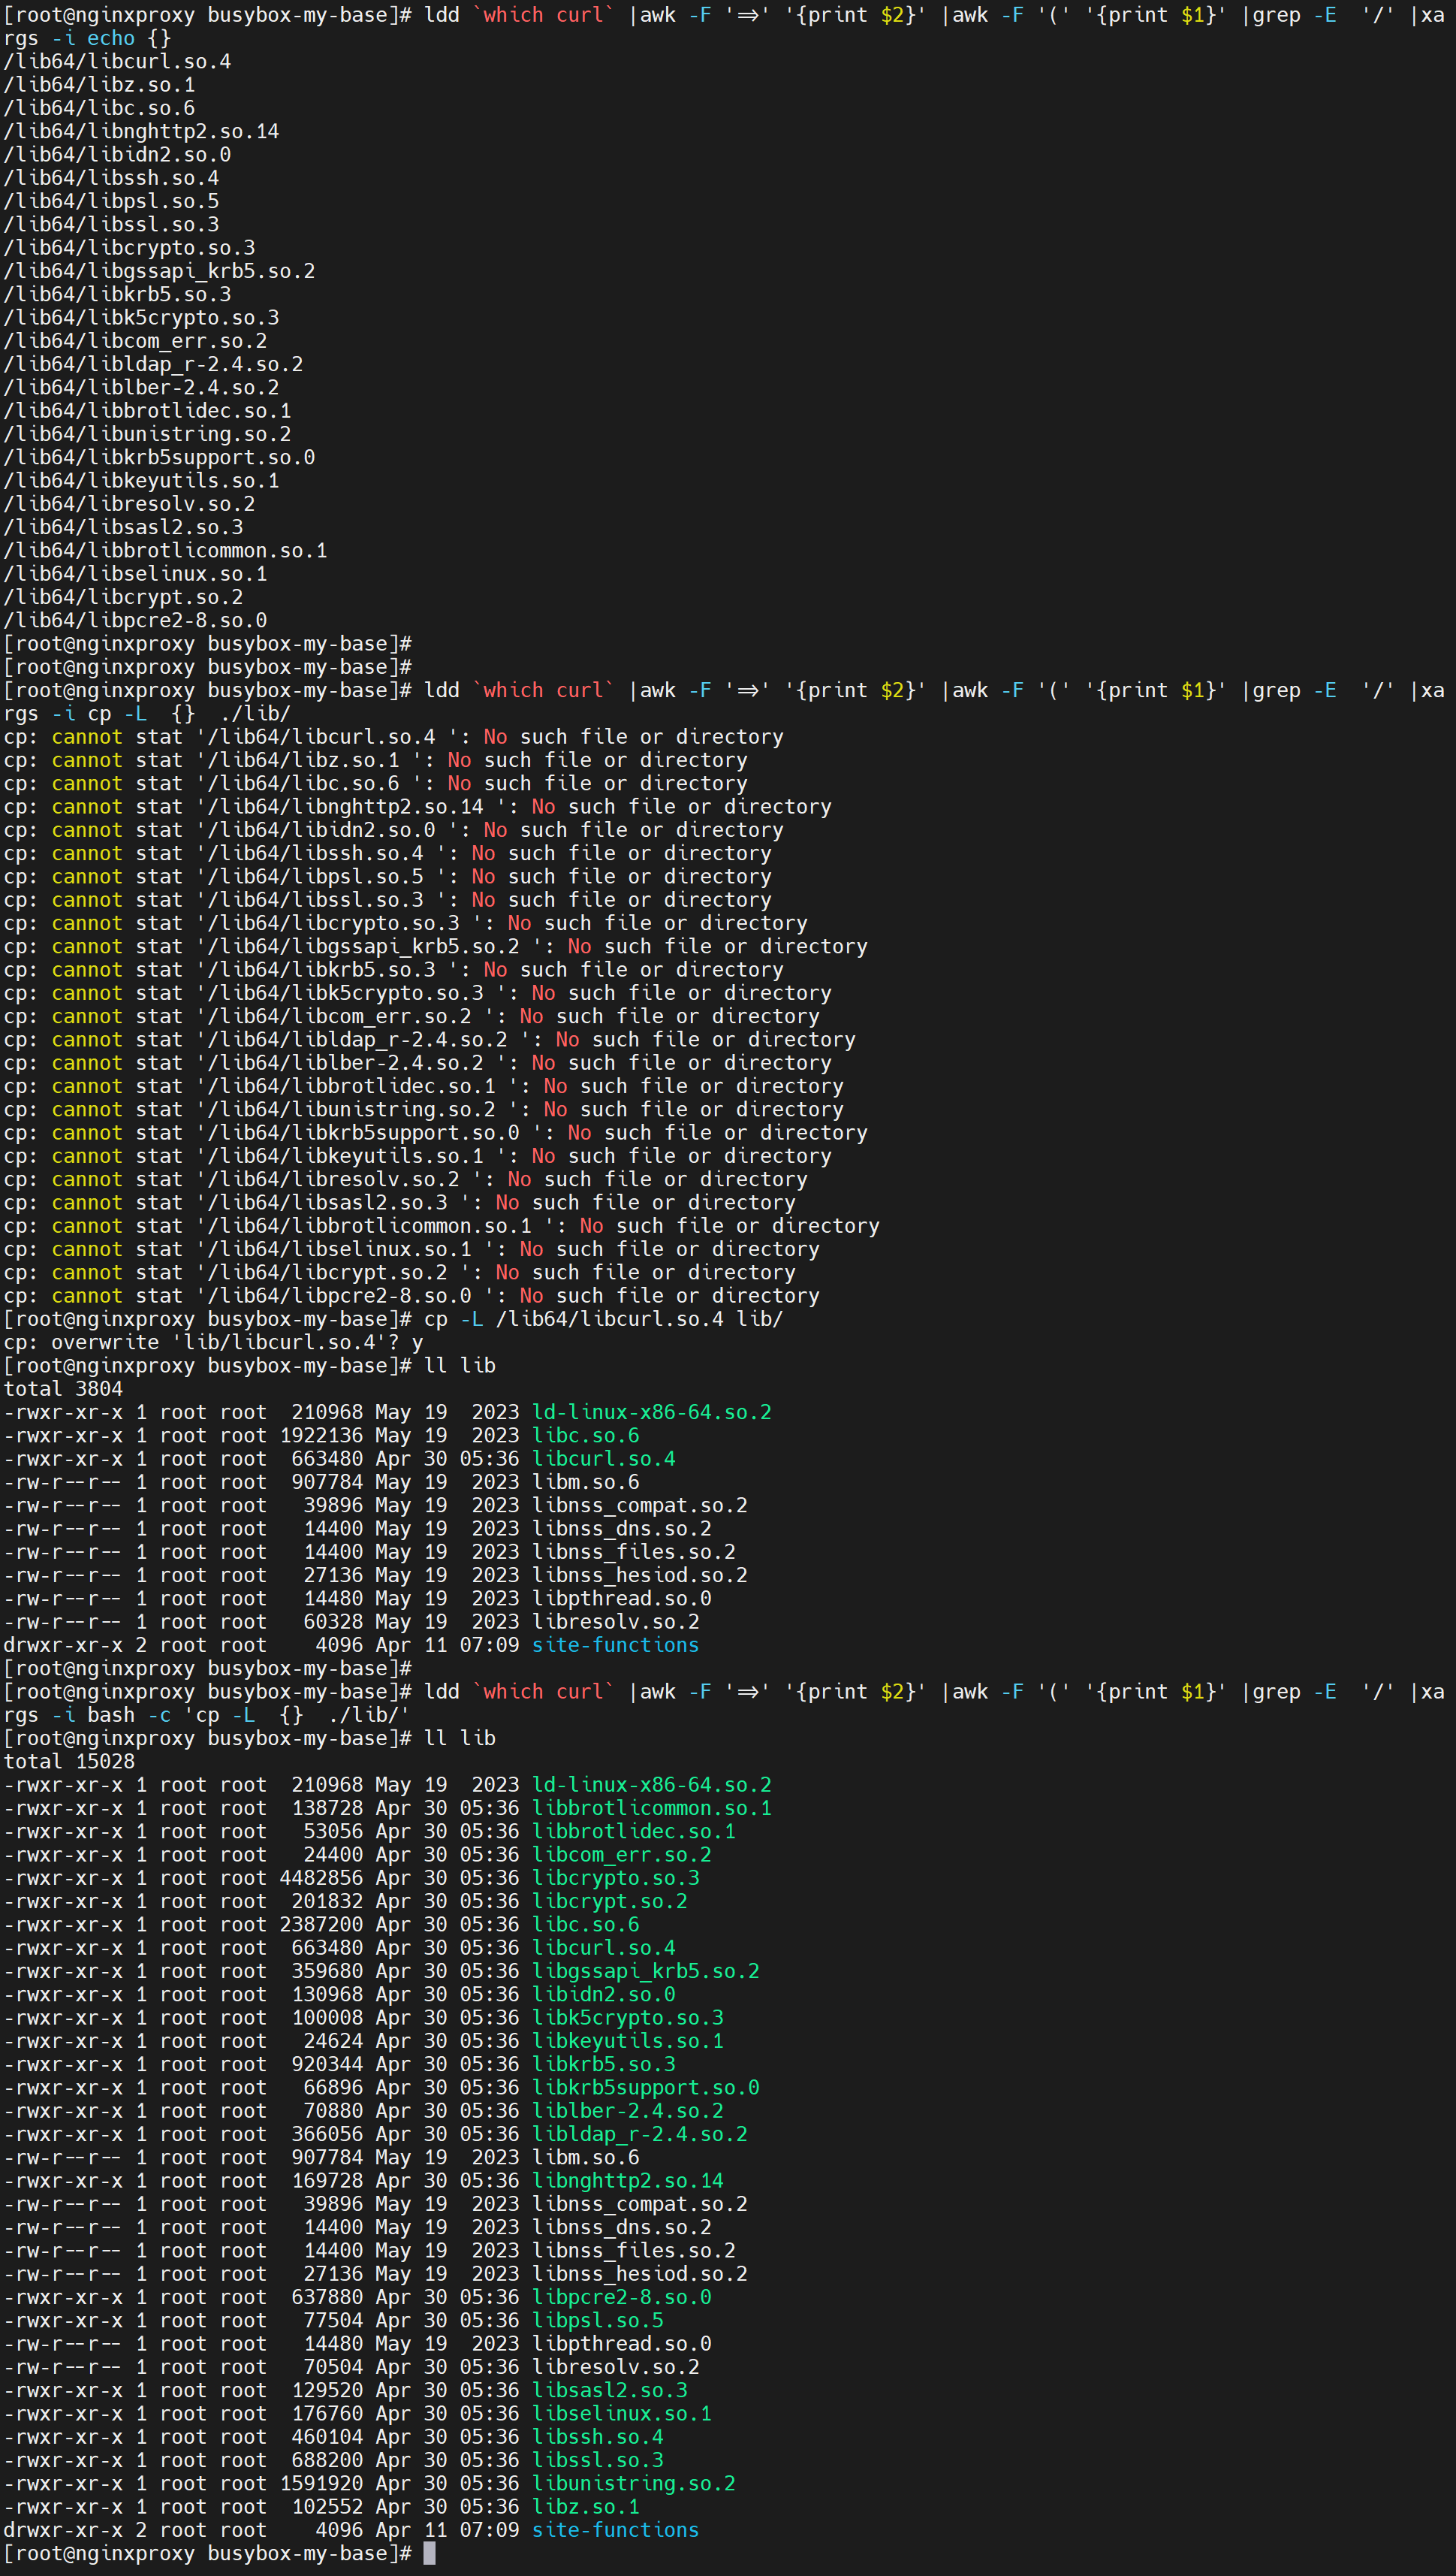Click libz.so.1 filename in final listing
The image size is (1456, 2576).
pyautogui.click(x=585, y=2506)
